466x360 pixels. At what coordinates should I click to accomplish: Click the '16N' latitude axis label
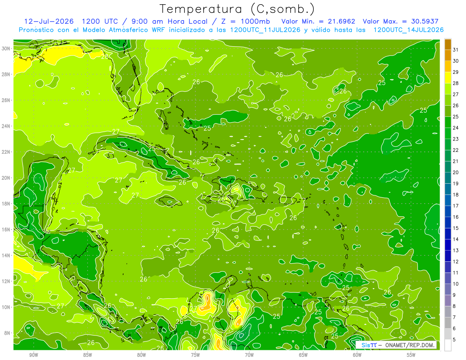coord(6,230)
